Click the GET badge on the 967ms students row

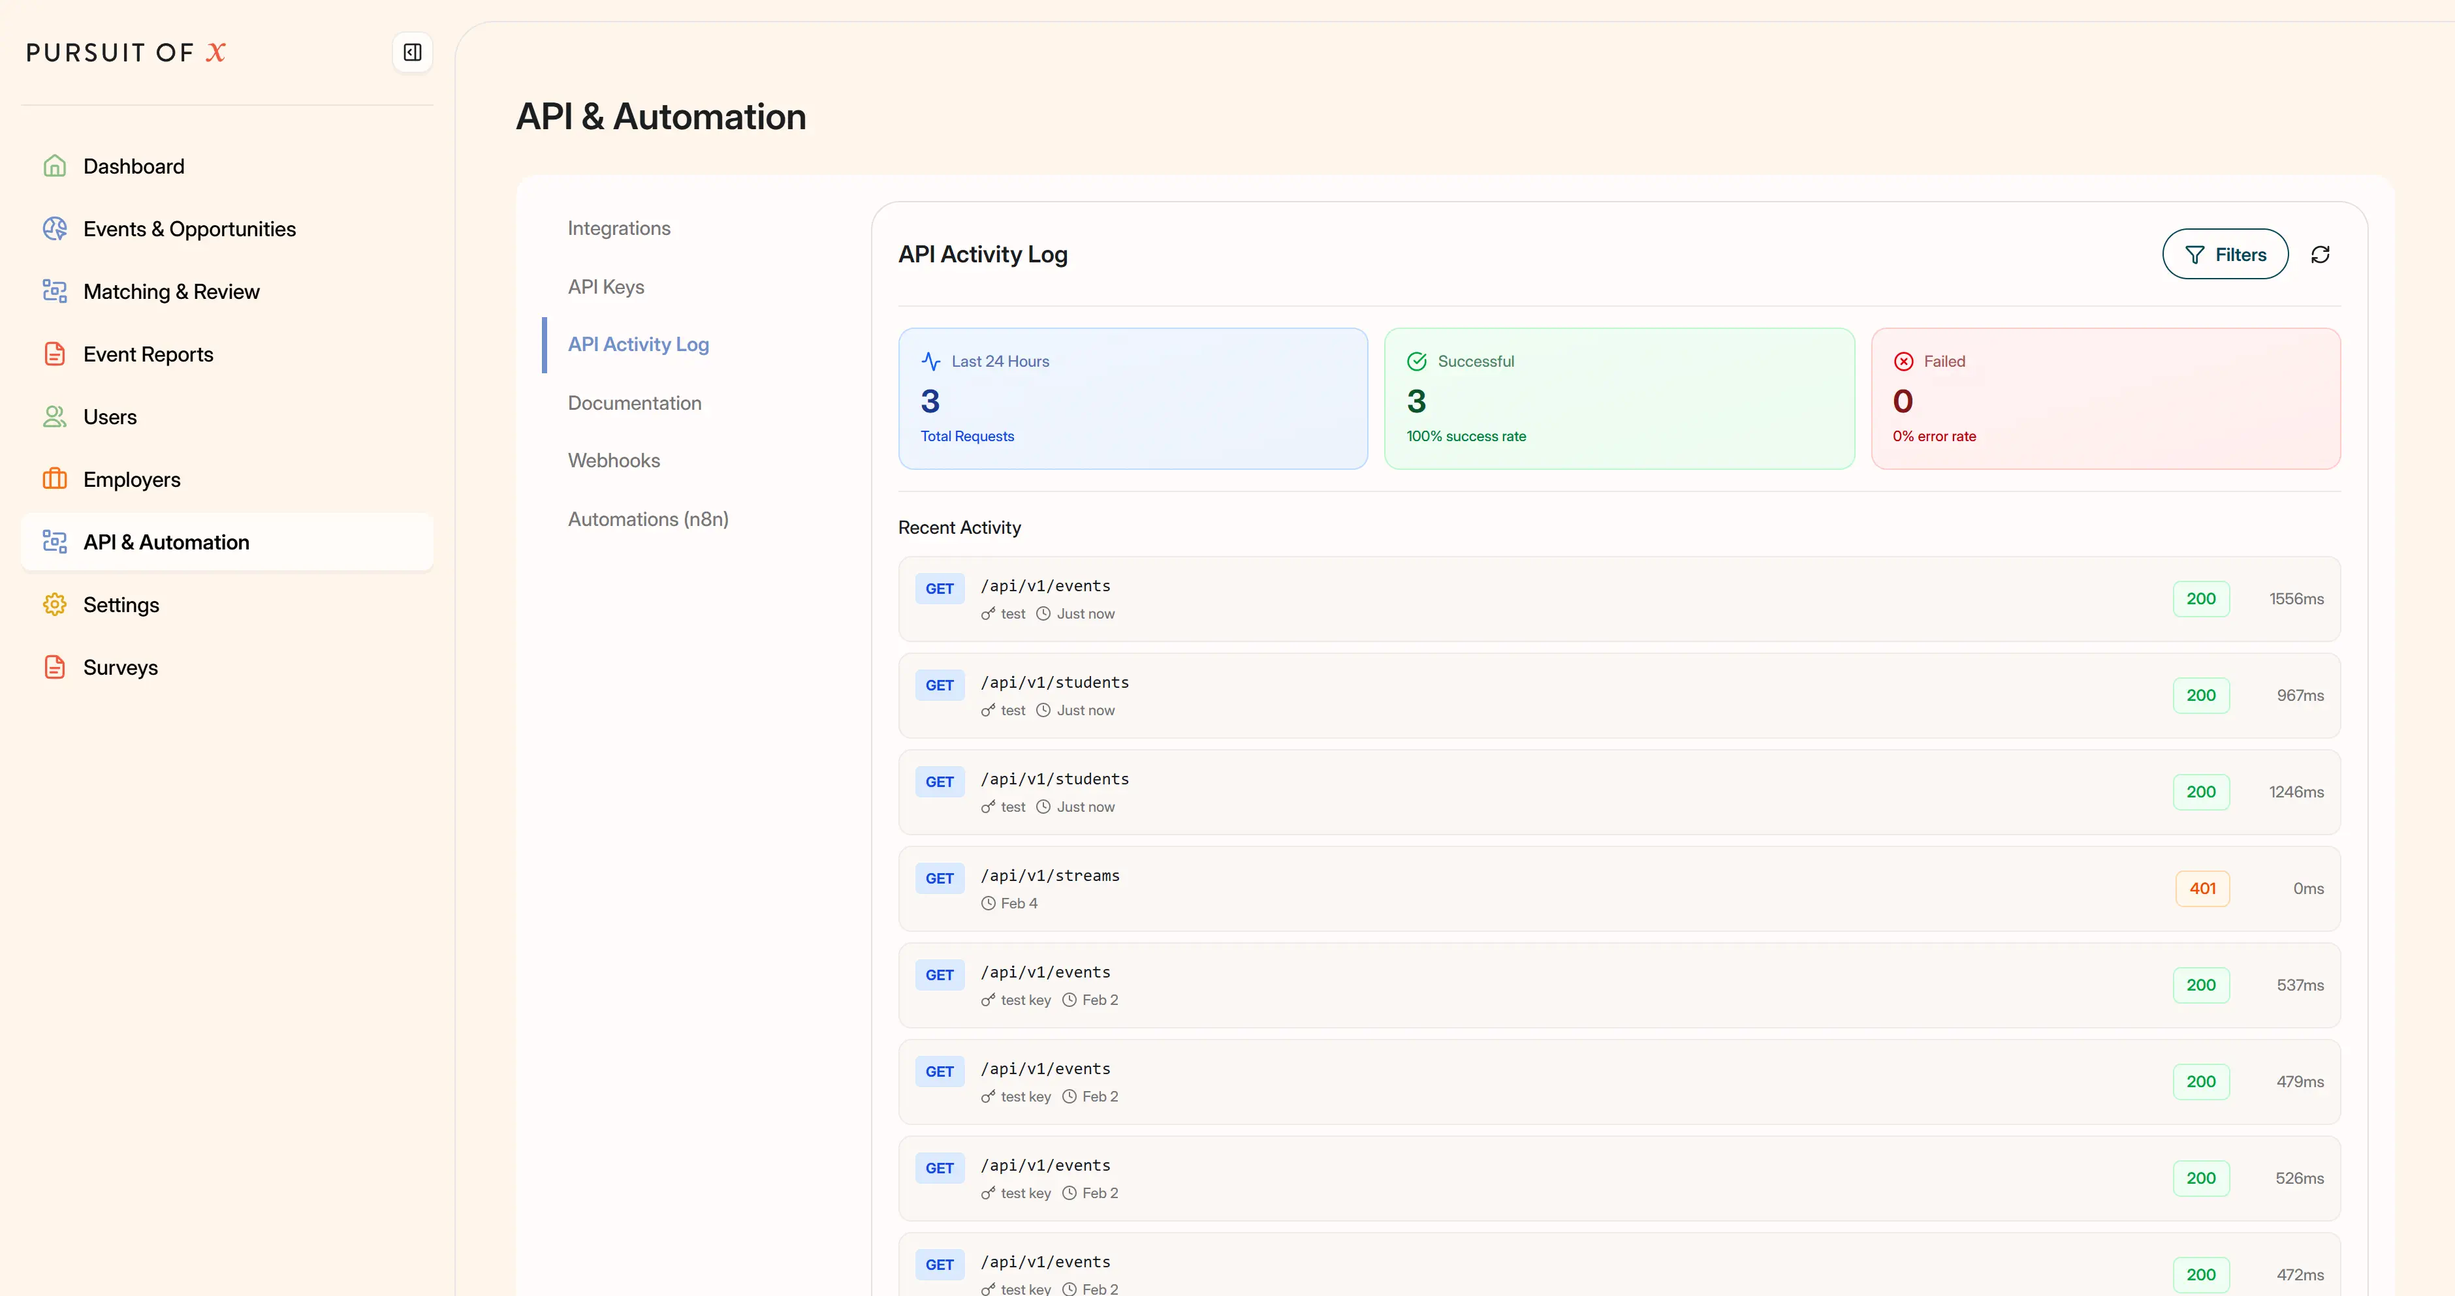[940, 686]
